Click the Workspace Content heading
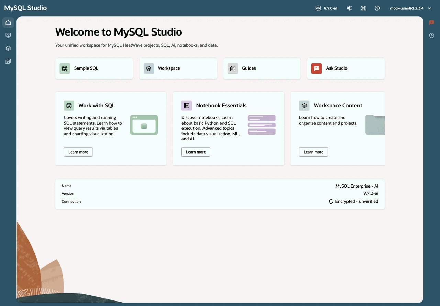 point(338,106)
